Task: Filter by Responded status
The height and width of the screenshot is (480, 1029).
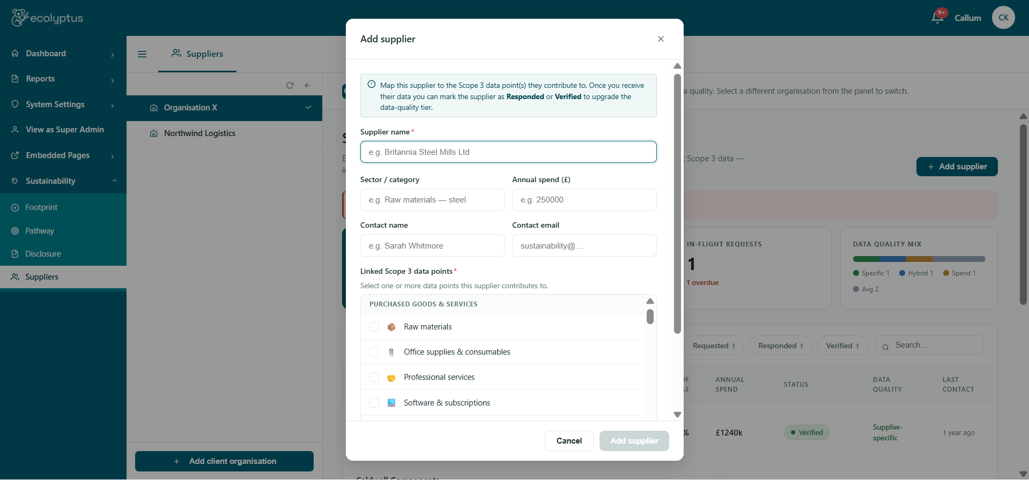Action: 781,346
